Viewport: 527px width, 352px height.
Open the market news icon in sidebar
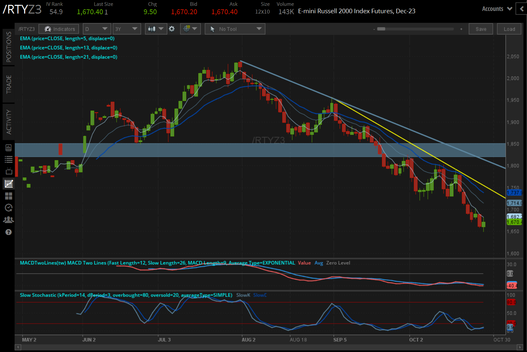tap(9, 147)
